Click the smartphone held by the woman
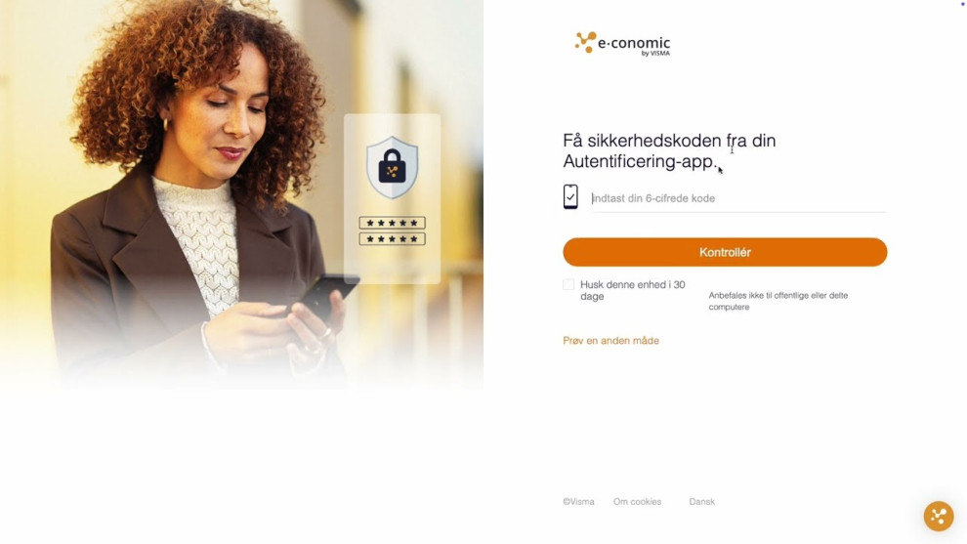Screen dimensions: 967x544 (328, 295)
